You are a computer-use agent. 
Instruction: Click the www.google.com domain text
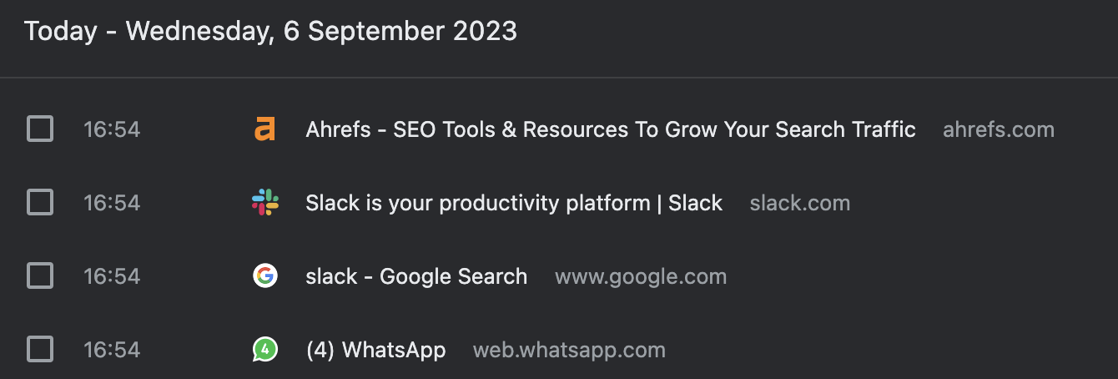(x=640, y=276)
